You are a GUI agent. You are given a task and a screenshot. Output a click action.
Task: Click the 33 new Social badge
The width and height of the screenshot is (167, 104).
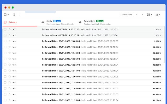[x=57, y=21]
